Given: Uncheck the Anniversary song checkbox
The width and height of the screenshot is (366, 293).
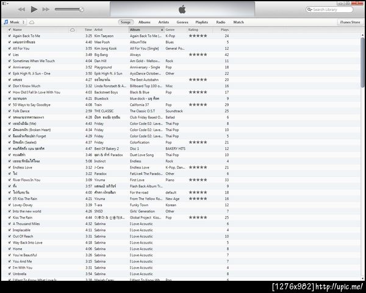Looking at the screenshot, I should click(x=9, y=67).
